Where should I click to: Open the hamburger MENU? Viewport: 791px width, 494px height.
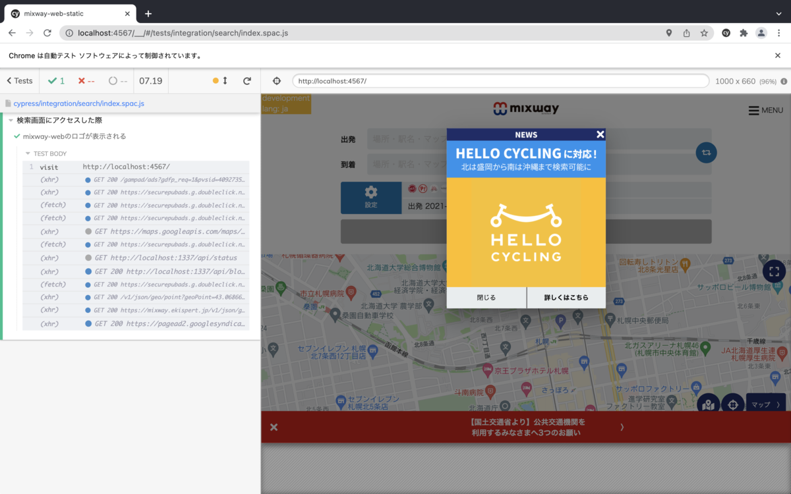[765, 110]
